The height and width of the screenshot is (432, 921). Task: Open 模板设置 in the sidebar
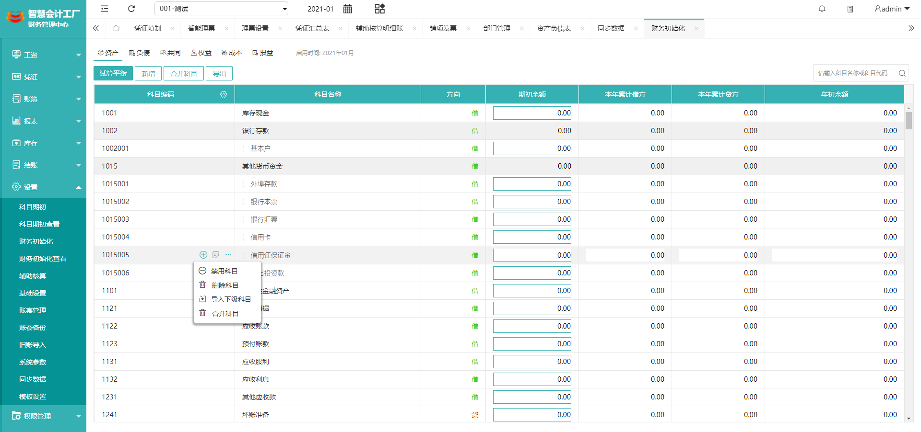tap(33, 397)
